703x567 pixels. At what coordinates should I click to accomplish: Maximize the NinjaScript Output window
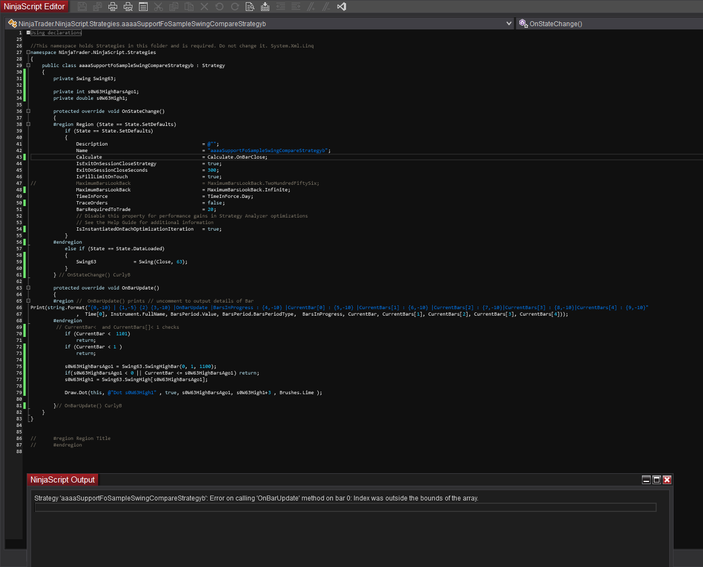[657, 480]
